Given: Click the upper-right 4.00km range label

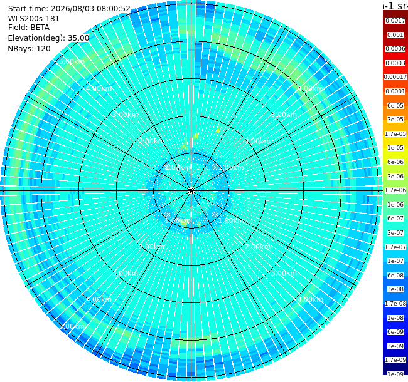Looking at the screenshot, I should [310, 88].
